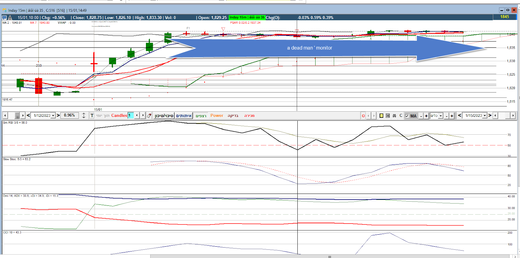Open the 1/15/2023 date dropdown
Viewport: 520px width, 258px height.
[x=485, y=116]
